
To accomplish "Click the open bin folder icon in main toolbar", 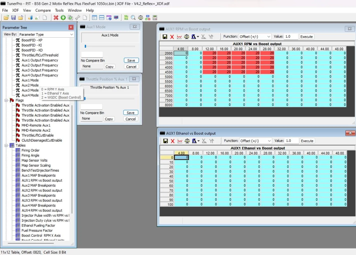I will coord(6,18).
